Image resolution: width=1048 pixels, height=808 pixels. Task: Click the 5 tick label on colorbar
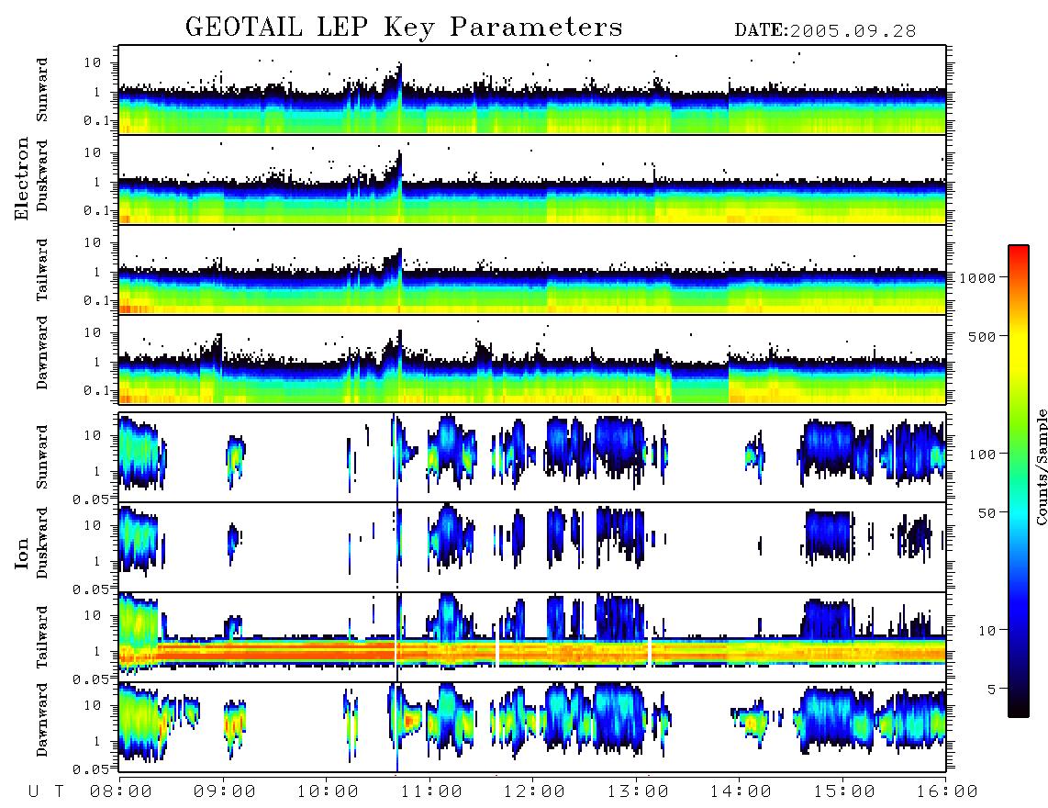(x=990, y=689)
